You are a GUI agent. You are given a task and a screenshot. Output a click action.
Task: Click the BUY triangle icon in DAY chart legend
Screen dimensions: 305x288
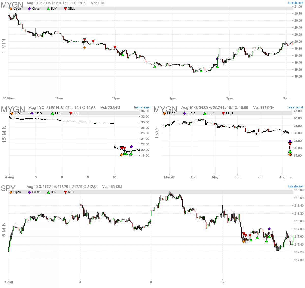point(205,113)
